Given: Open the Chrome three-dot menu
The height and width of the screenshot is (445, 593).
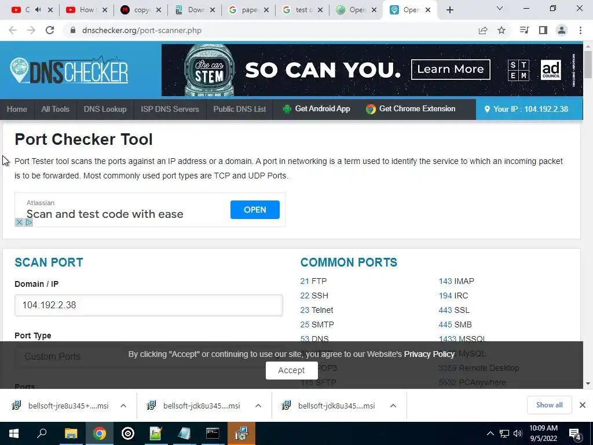Looking at the screenshot, I should tap(580, 30).
